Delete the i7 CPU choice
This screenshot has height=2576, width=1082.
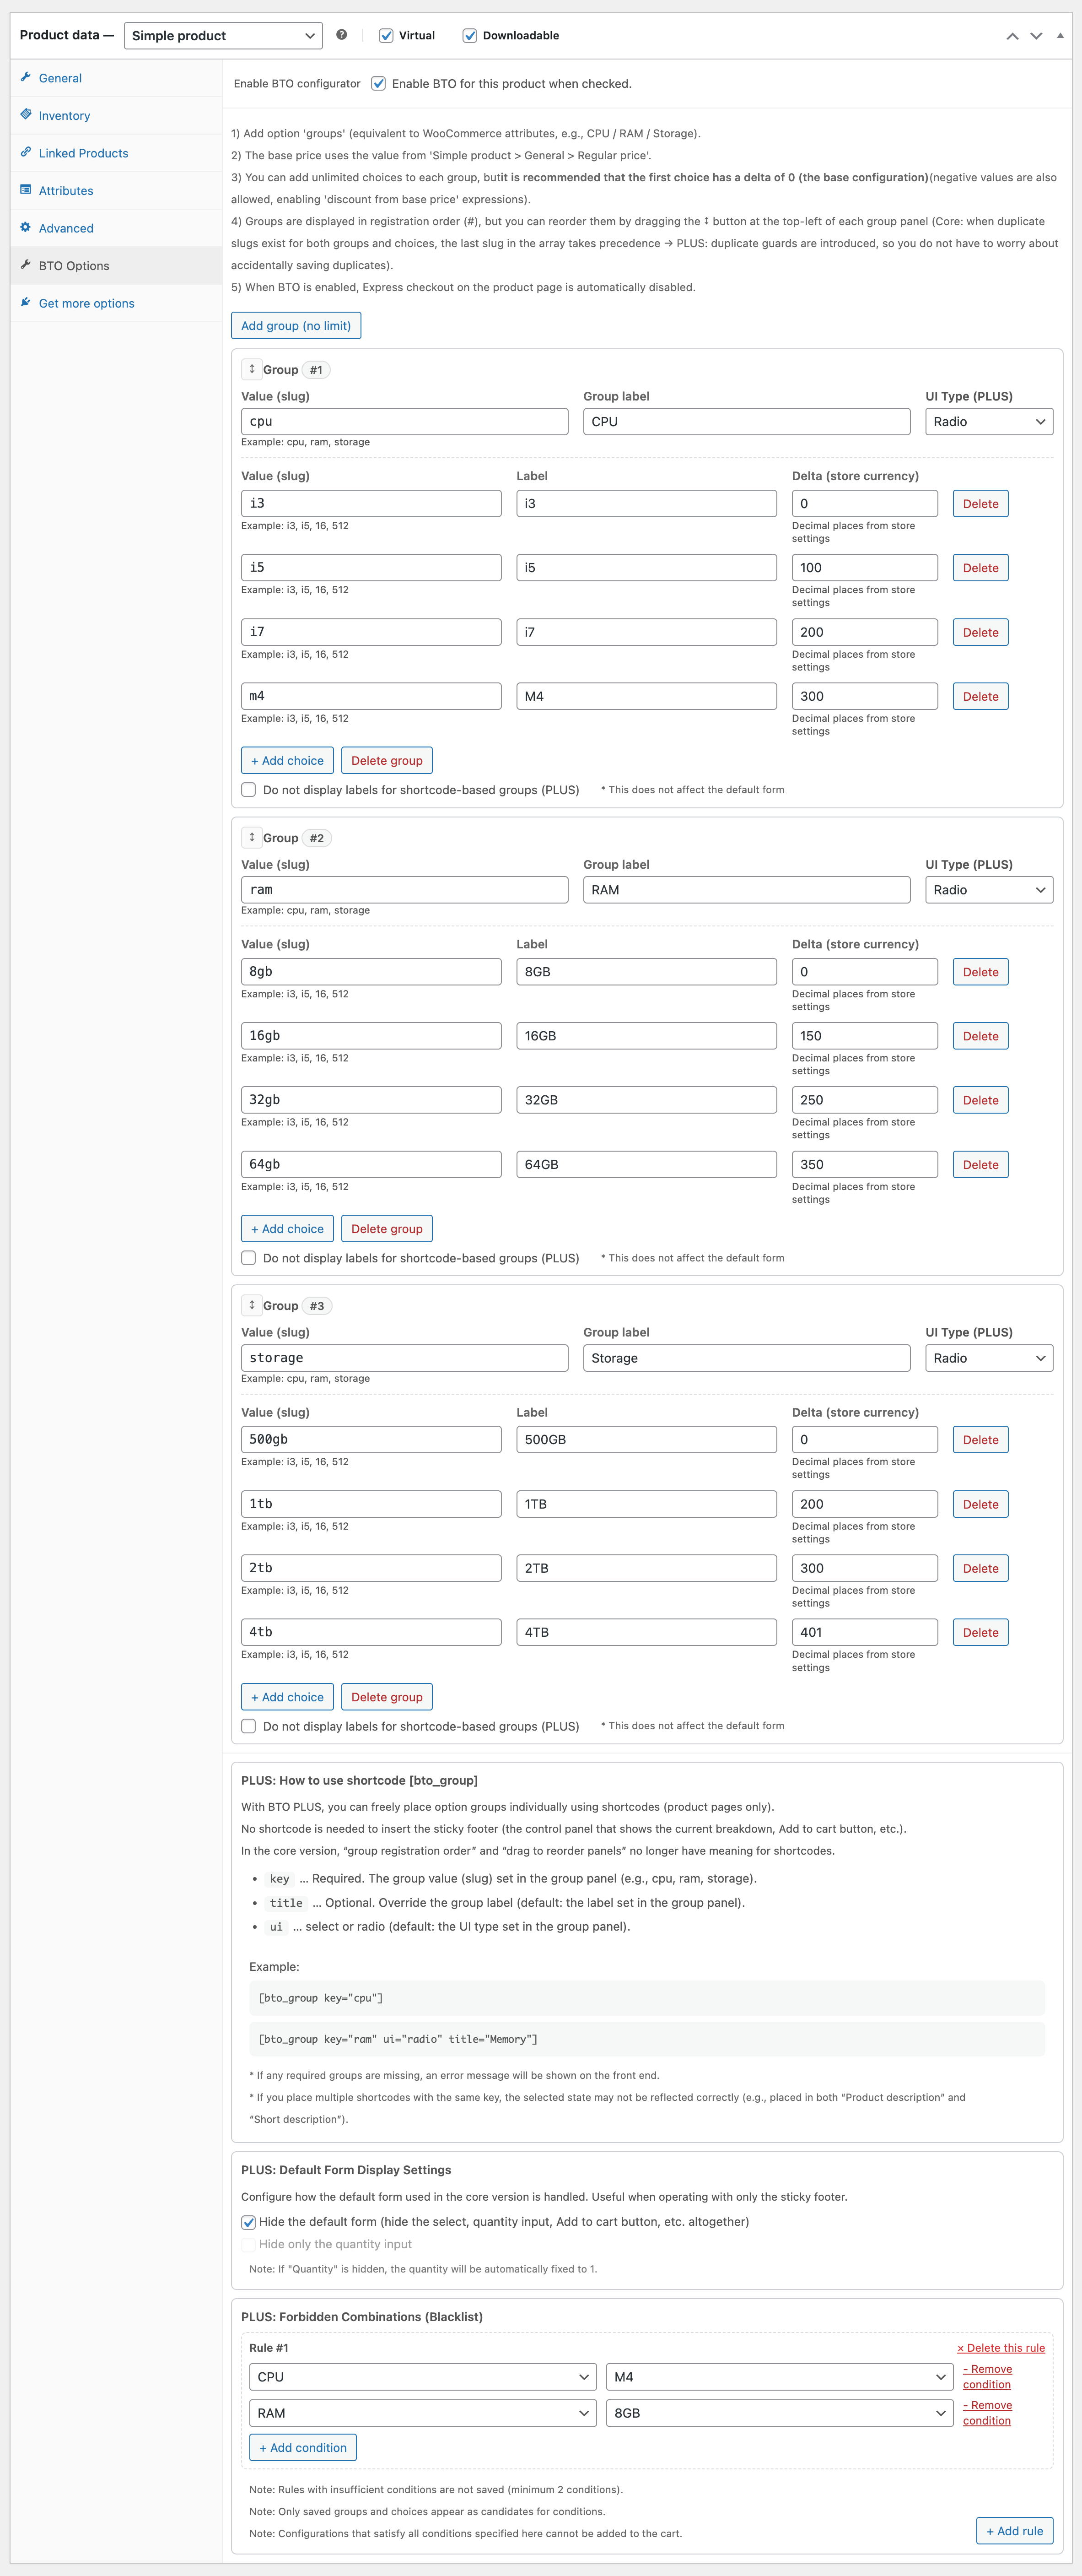[980, 632]
